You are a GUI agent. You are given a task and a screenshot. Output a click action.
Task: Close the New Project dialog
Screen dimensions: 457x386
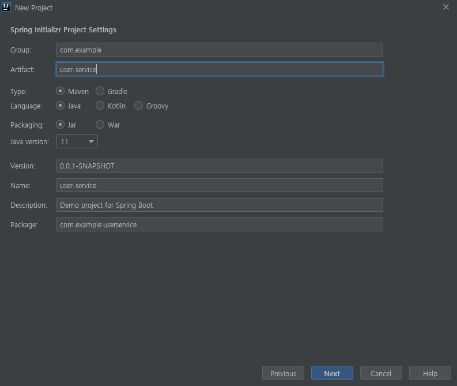(445, 7)
